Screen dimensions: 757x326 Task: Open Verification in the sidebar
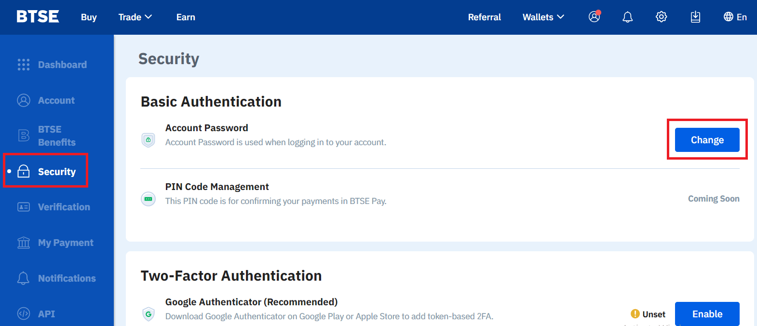click(64, 207)
